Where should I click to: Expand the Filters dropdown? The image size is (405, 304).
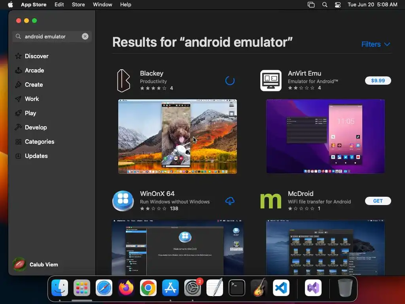point(376,44)
